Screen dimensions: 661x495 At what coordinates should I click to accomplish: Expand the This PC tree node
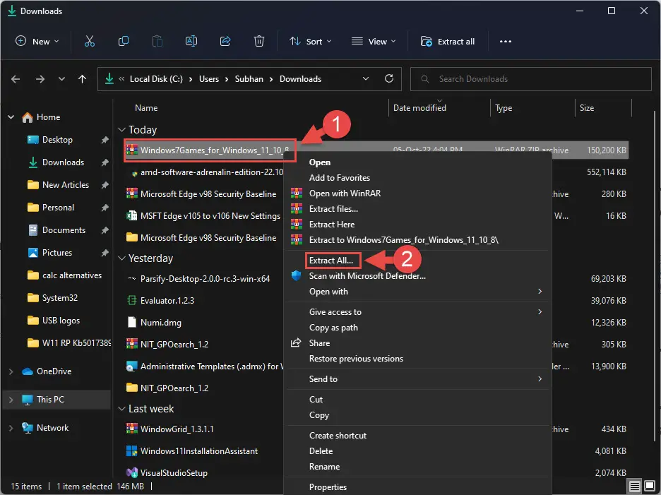(x=11, y=400)
